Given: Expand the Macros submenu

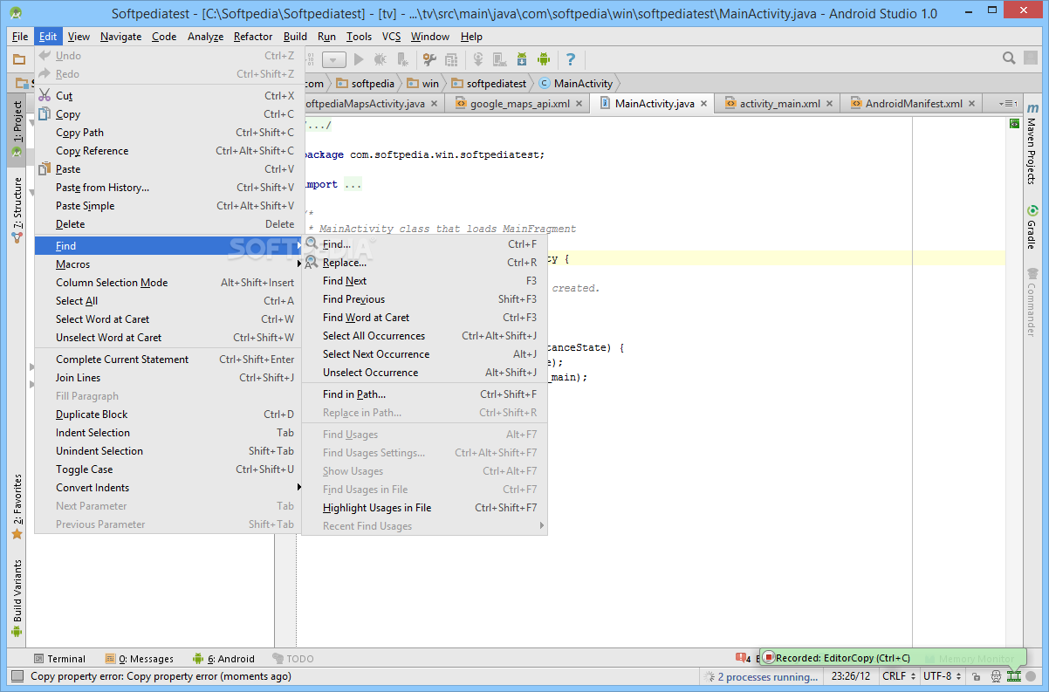Looking at the screenshot, I should click(168, 264).
